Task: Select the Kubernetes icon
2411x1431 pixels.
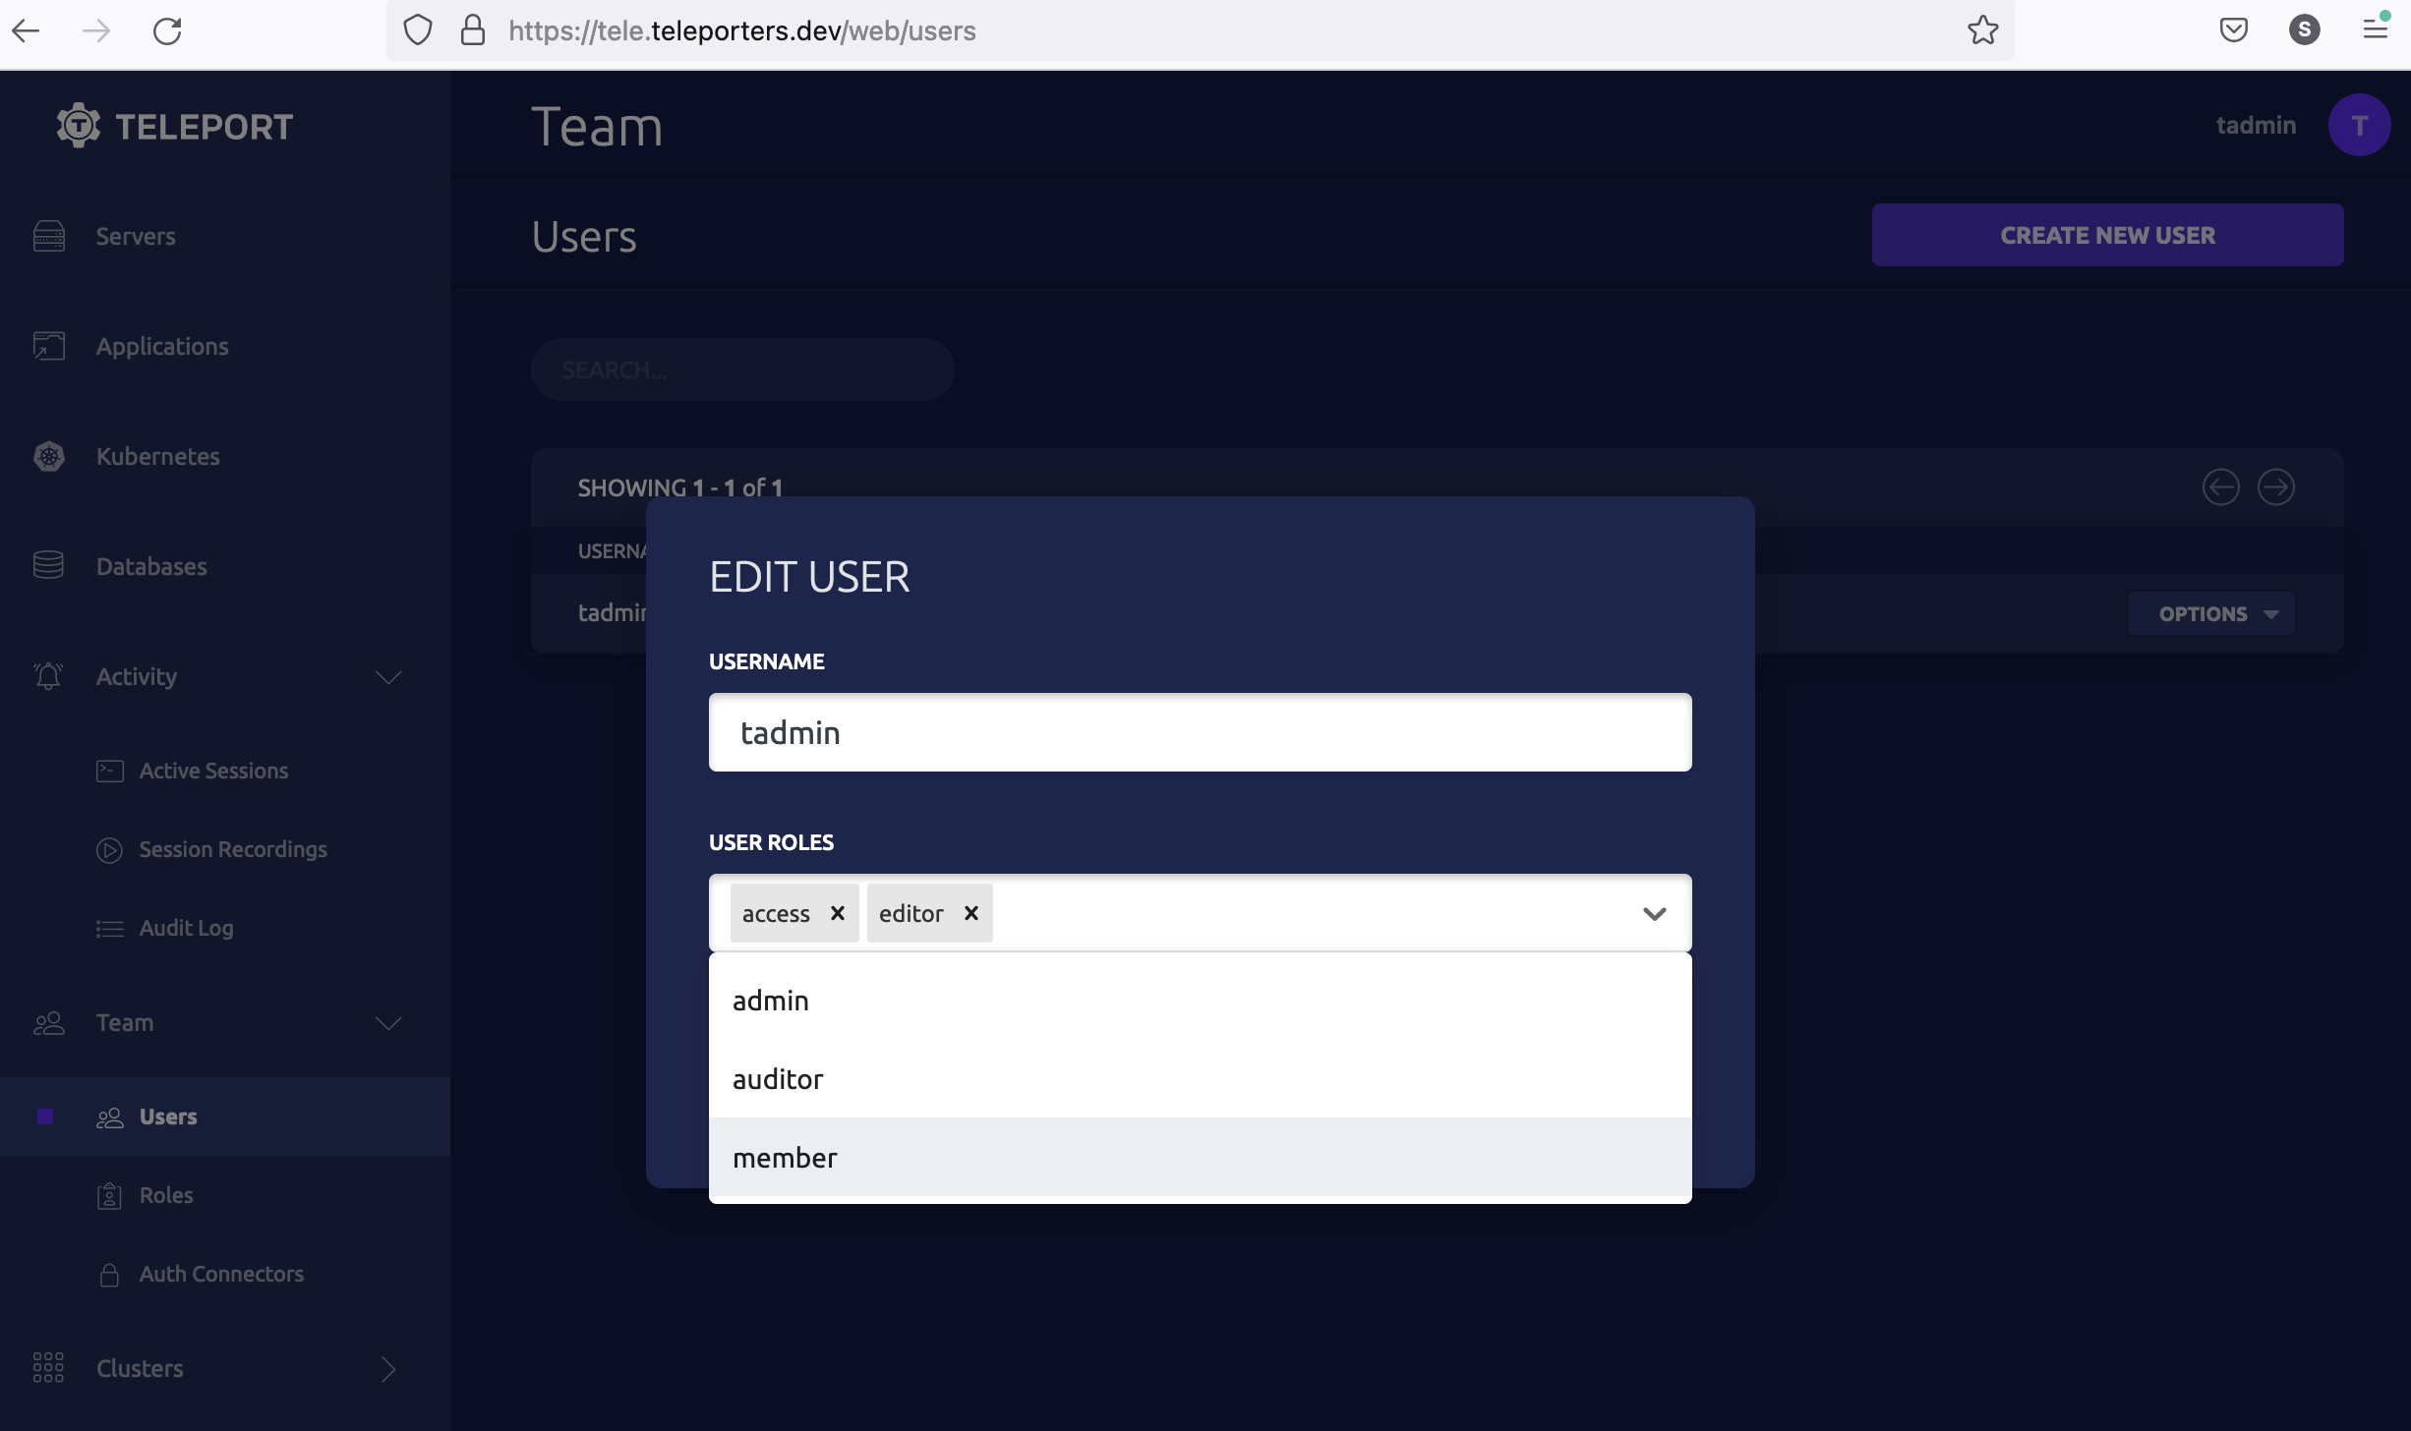Action: point(51,455)
